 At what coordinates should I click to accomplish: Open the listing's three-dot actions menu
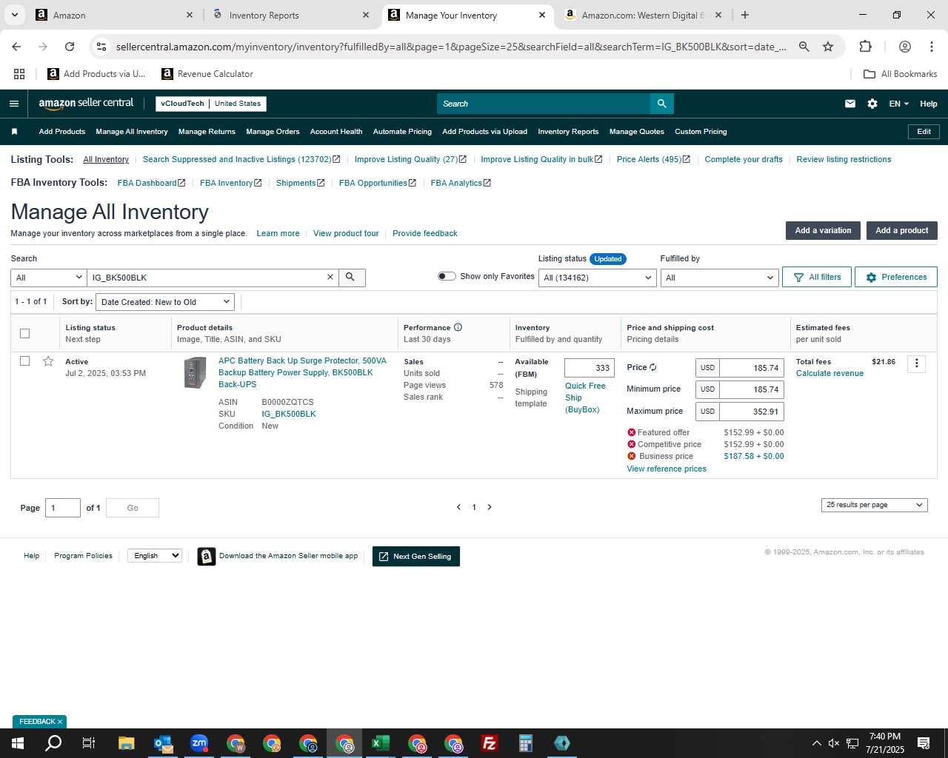(916, 363)
